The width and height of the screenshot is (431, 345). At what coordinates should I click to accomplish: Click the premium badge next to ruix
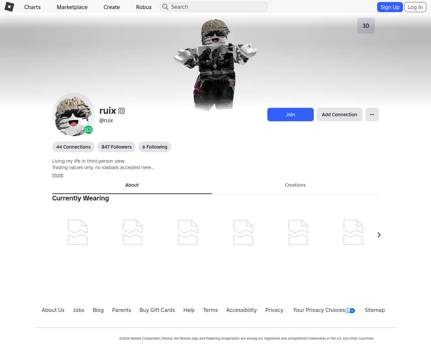122,111
